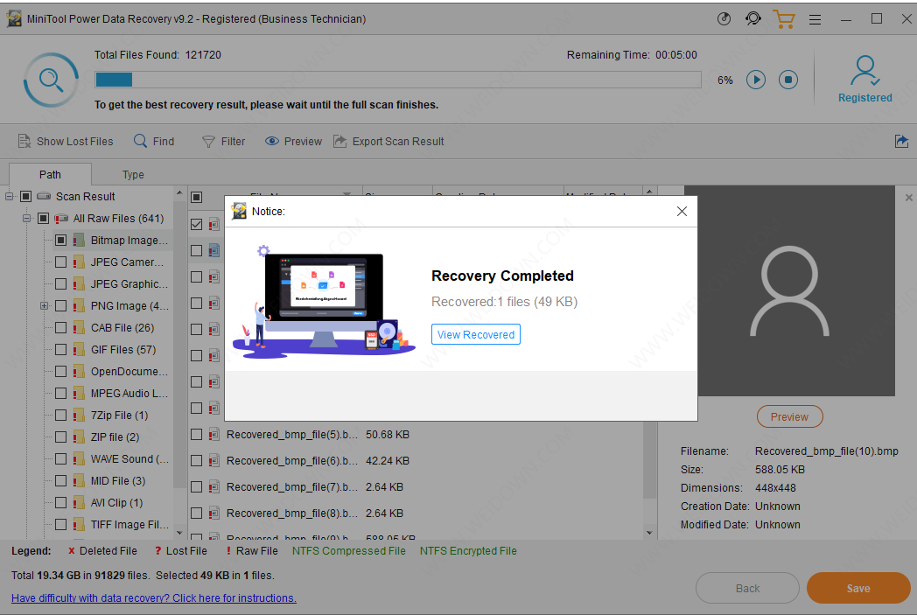Click the hamburger menu icon in title bar

coord(815,18)
